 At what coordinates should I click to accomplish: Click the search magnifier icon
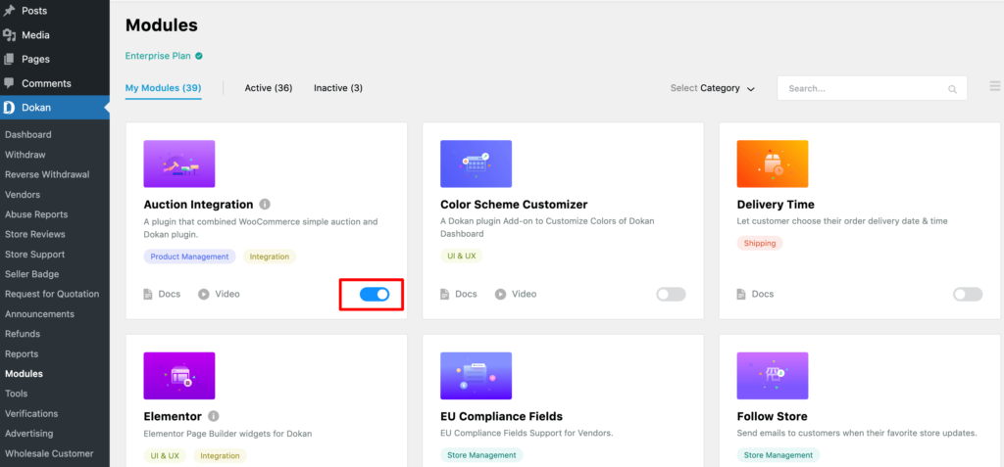coord(952,89)
